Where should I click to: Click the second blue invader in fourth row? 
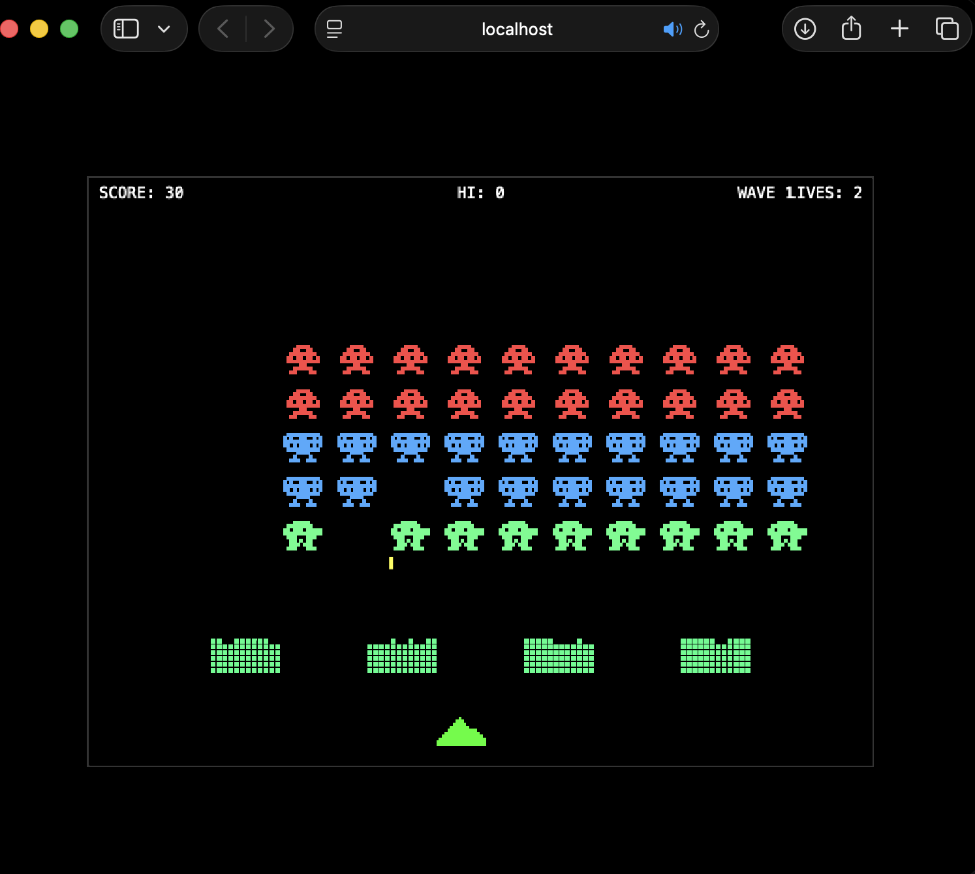pos(357,492)
